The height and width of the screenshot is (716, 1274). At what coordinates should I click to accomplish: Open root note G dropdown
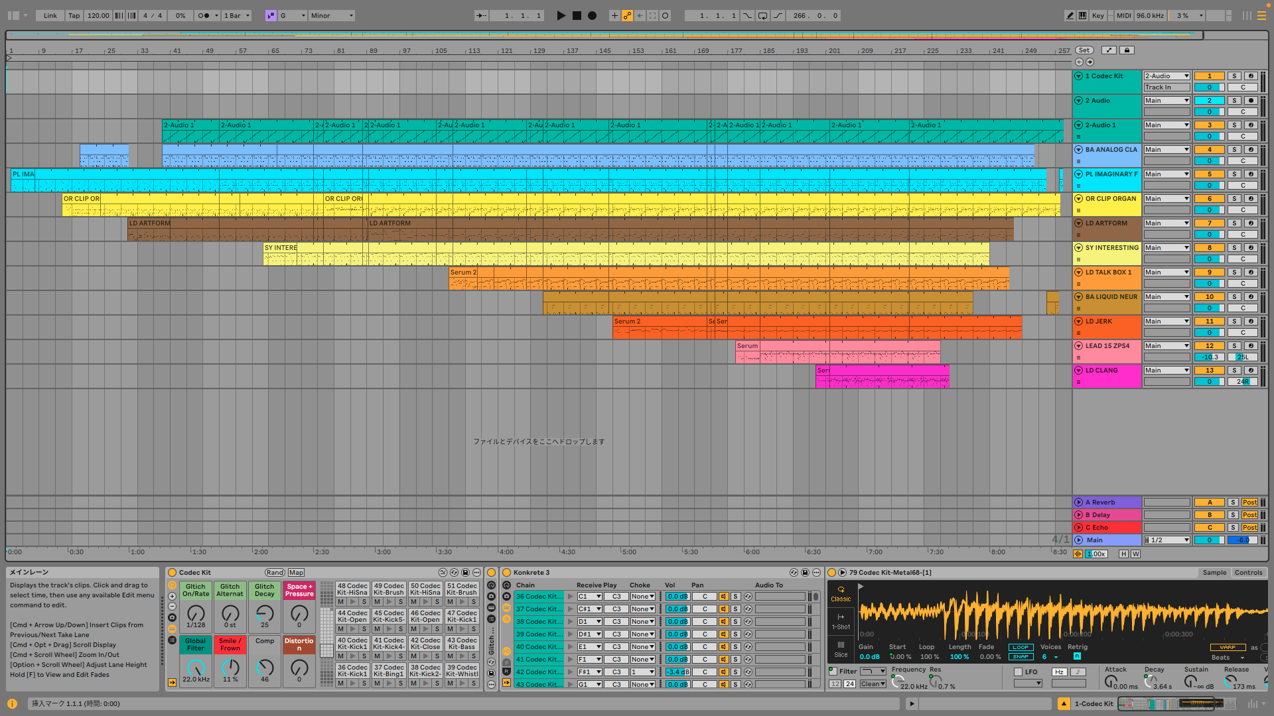293,15
